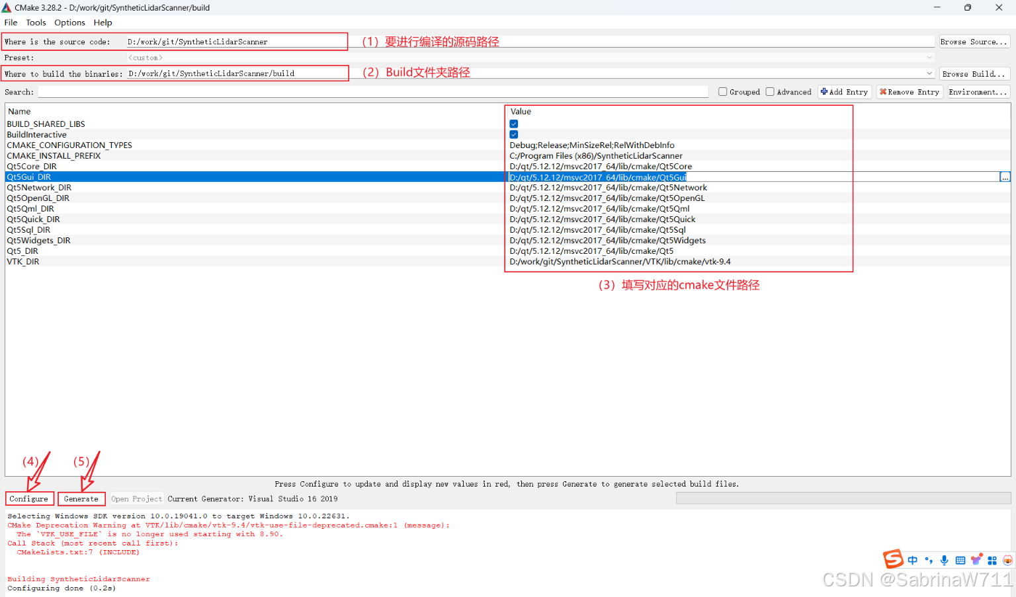Click the Sogou toolbox grid icon
1016x597 pixels.
click(x=992, y=559)
